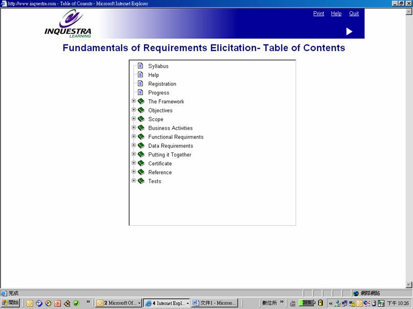Image resolution: width=413 pixels, height=309 pixels.
Task: Expand the Functional Requirments node
Action: pos(134,137)
